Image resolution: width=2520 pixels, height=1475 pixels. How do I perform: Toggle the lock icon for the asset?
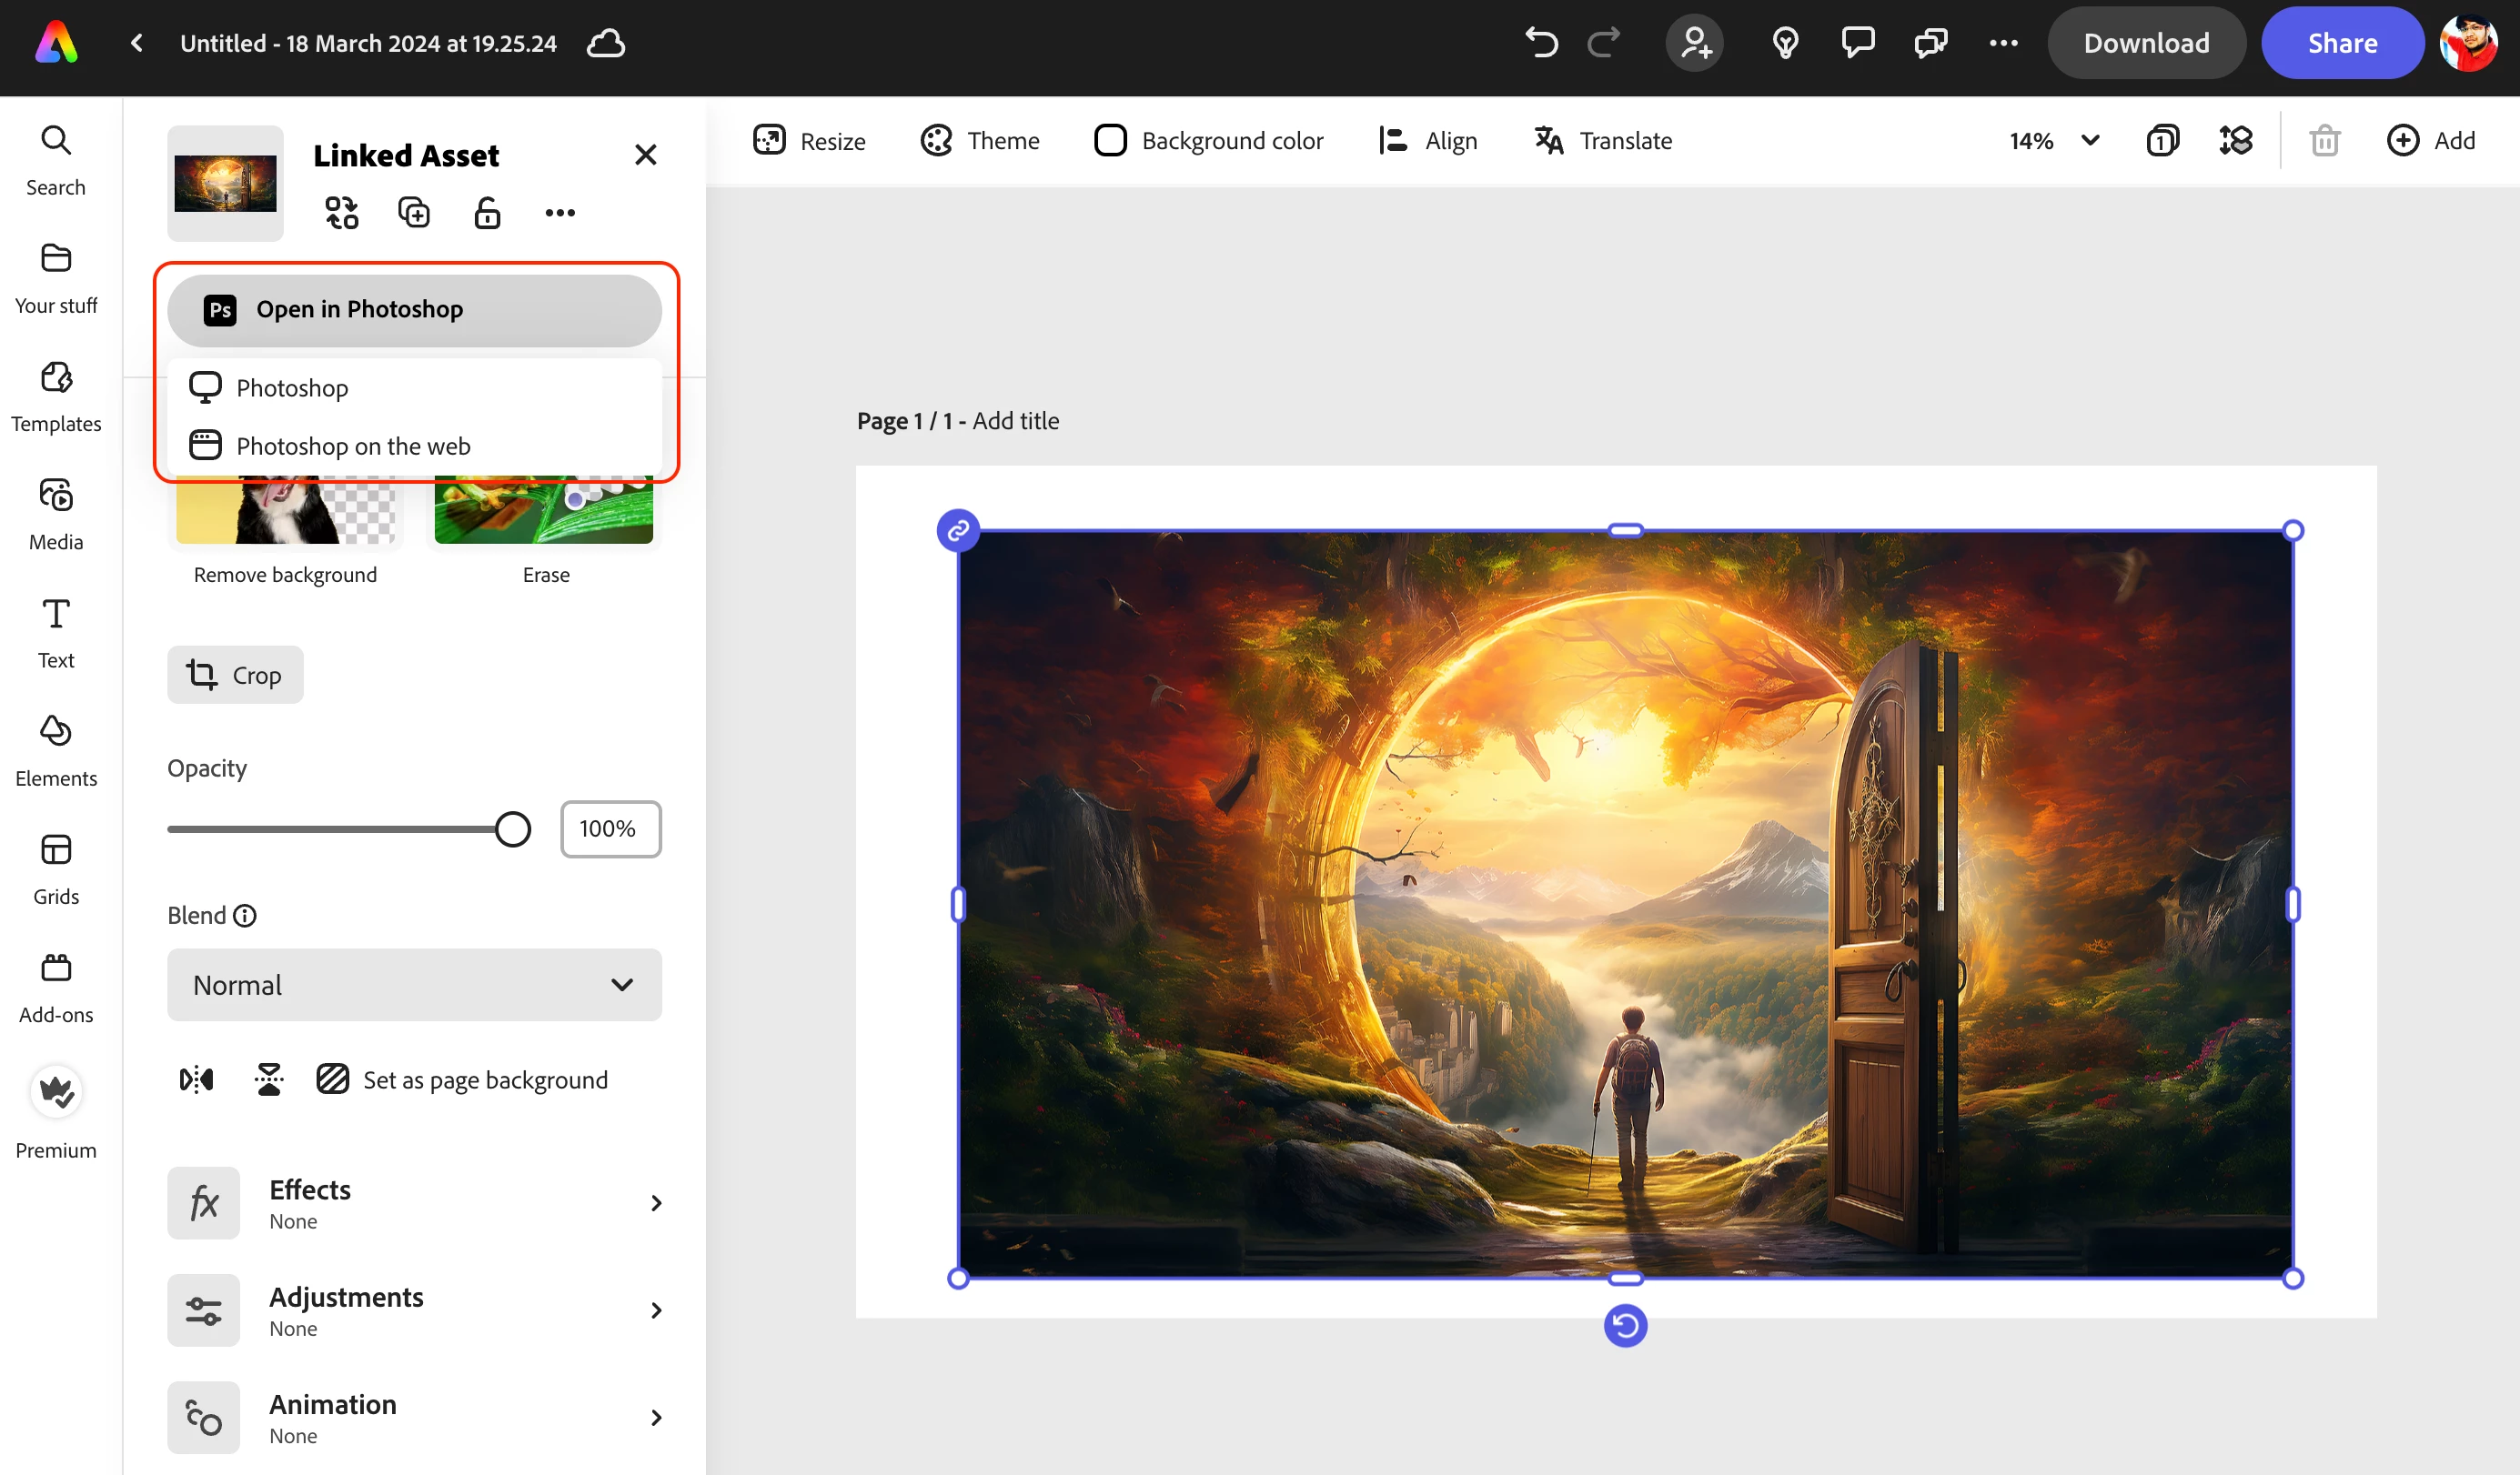click(x=487, y=213)
